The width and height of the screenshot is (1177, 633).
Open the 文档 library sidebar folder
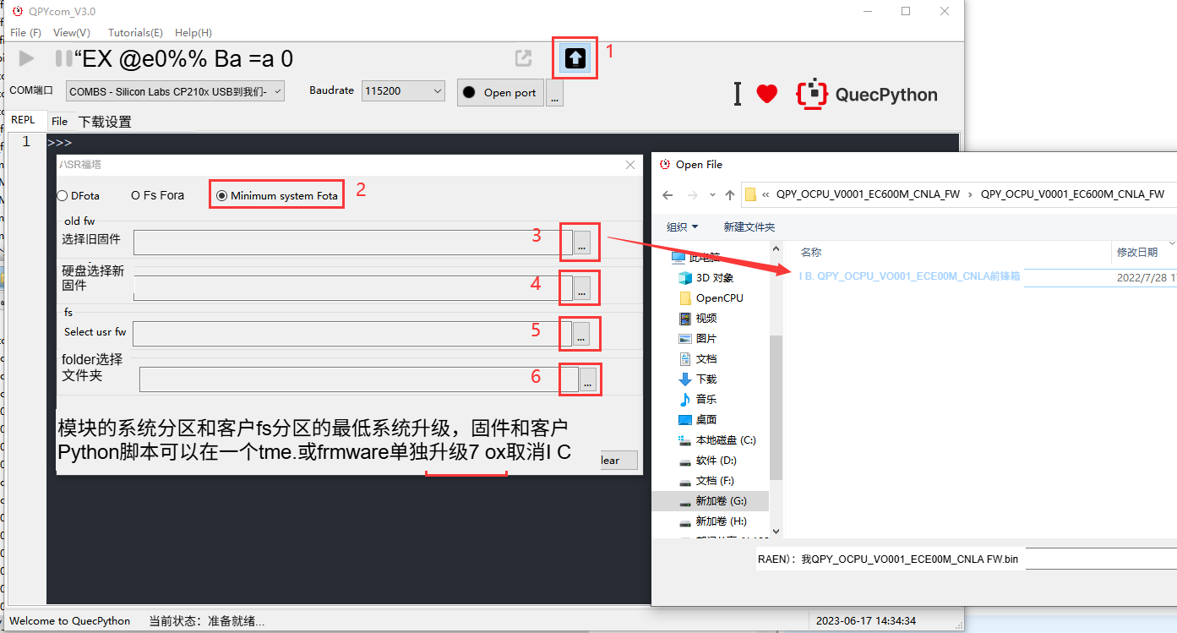(698, 359)
